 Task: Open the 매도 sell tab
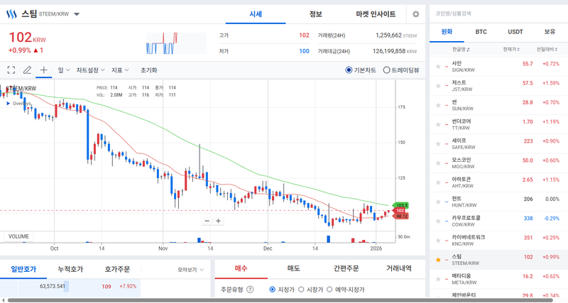[293, 269]
